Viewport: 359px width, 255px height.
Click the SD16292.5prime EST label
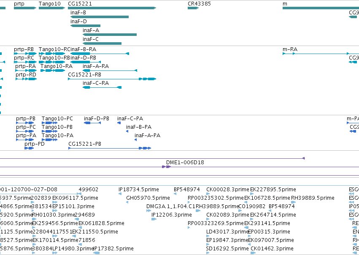(x=227, y=249)
